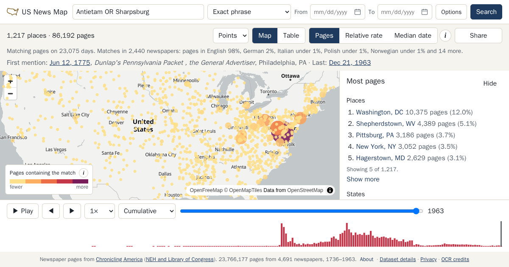
Task: Click the 1,217 places · 86,192 pages summary
Action: tap(50, 36)
